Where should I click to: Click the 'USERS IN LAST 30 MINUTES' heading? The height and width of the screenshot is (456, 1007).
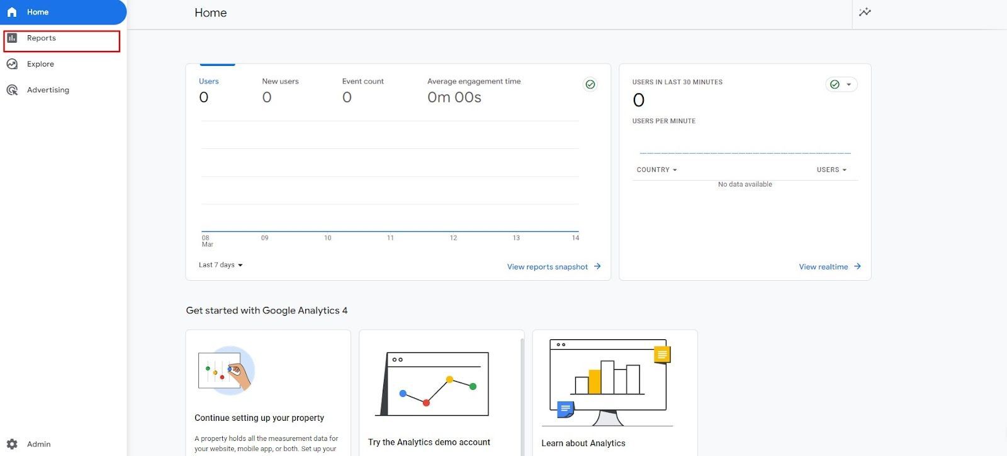point(677,82)
